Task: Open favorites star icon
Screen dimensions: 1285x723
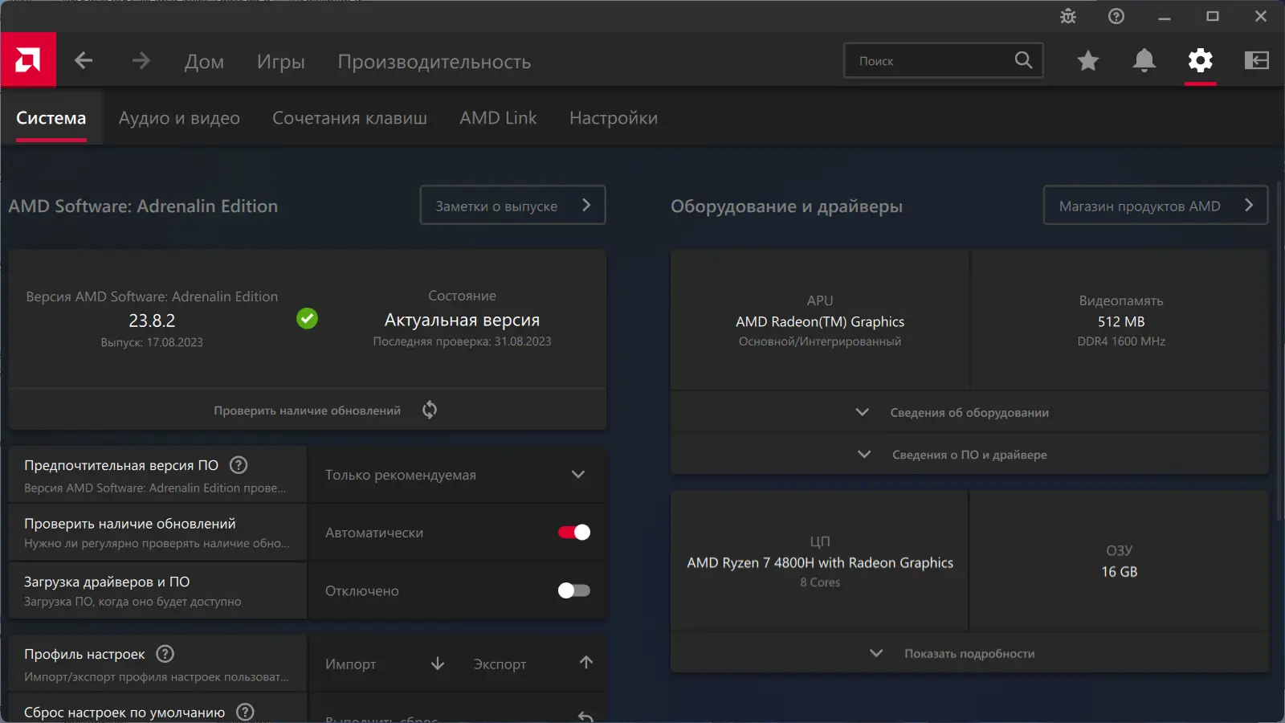Action: (1088, 60)
